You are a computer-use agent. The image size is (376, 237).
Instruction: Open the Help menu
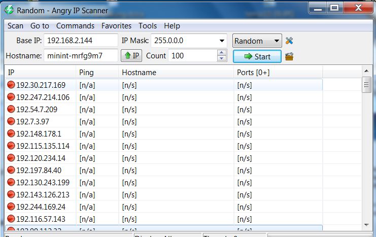pyautogui.click(x=172, y=26)
